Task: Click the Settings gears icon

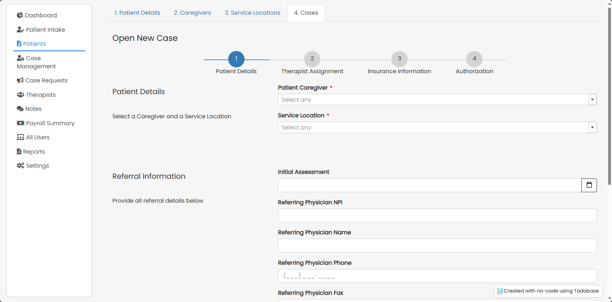Action: [x=20, y=165]
